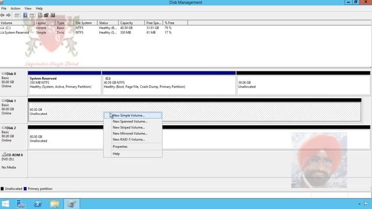Sort by the Capacity column header
The width and height of the screenshot is (372, 209).
(131, 23)
